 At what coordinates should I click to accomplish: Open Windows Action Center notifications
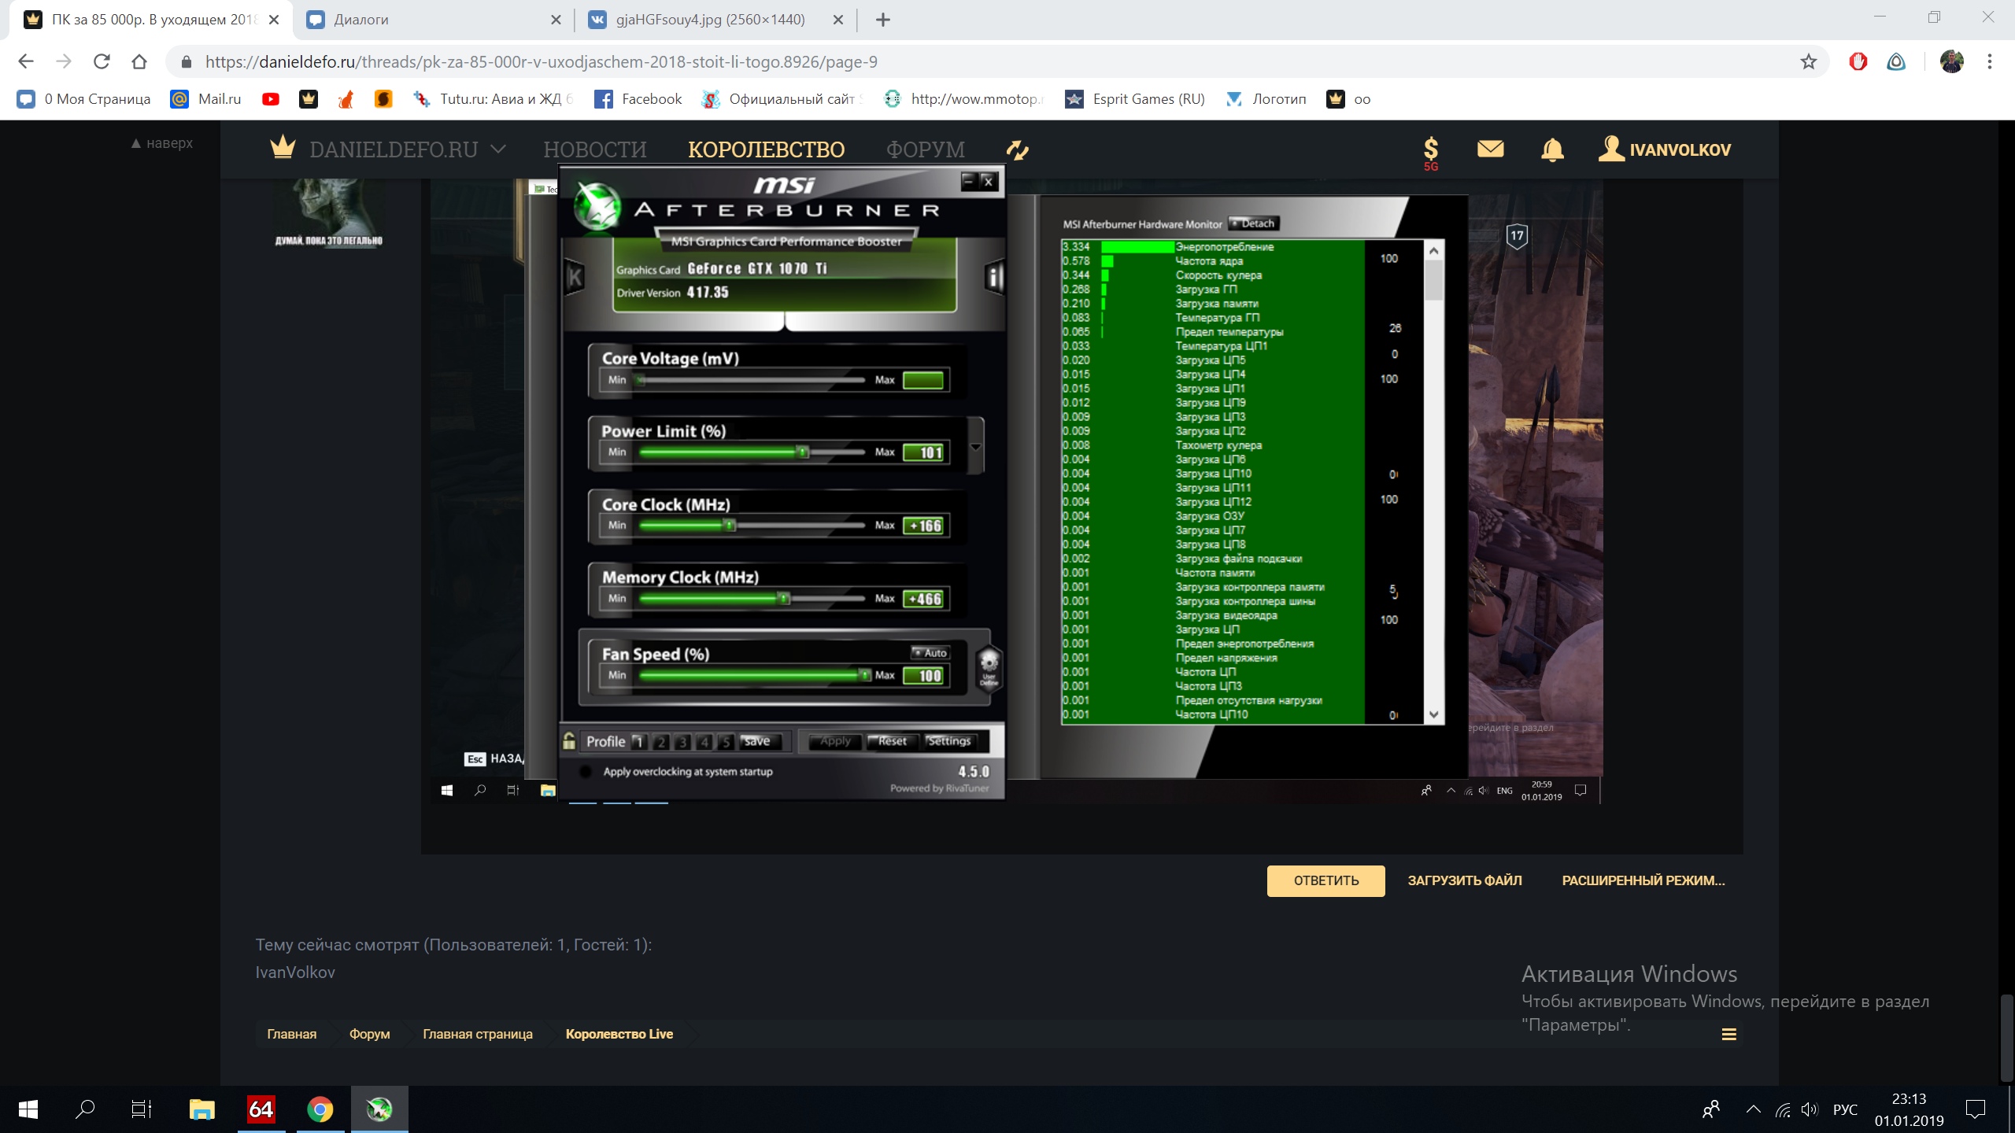[1976, 1109]
